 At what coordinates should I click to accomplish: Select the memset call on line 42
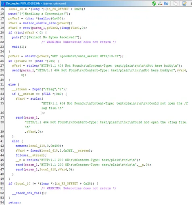[x=21, y=146]
